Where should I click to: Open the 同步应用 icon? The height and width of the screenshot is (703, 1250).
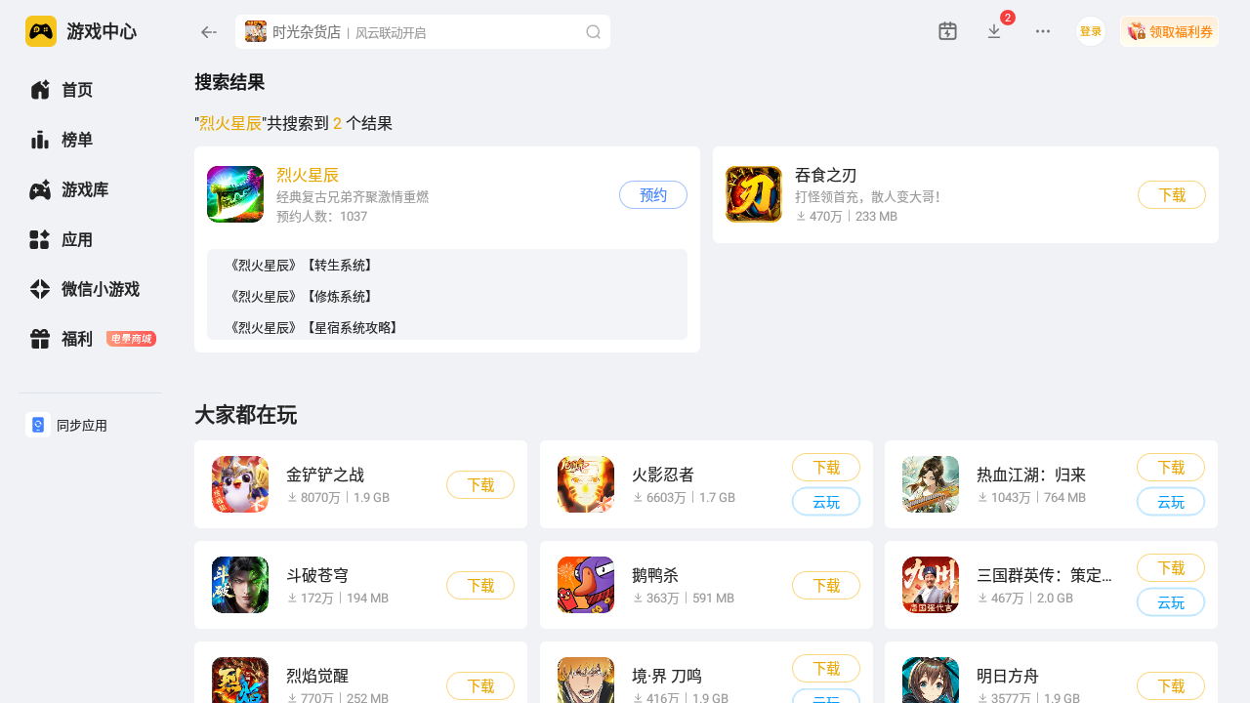coord(38,425)
